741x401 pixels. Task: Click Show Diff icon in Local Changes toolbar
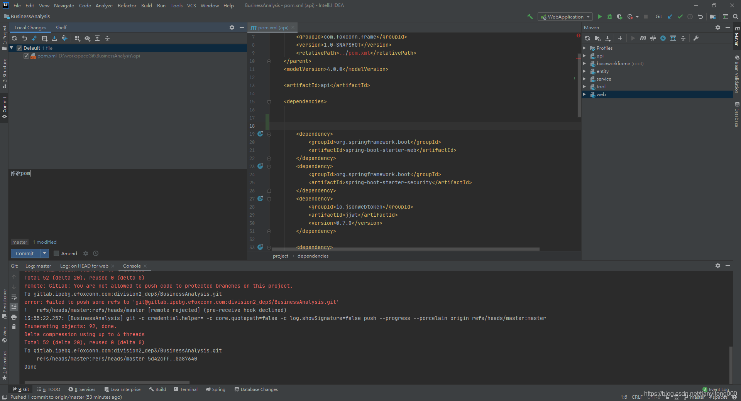(x=34, y=38)
